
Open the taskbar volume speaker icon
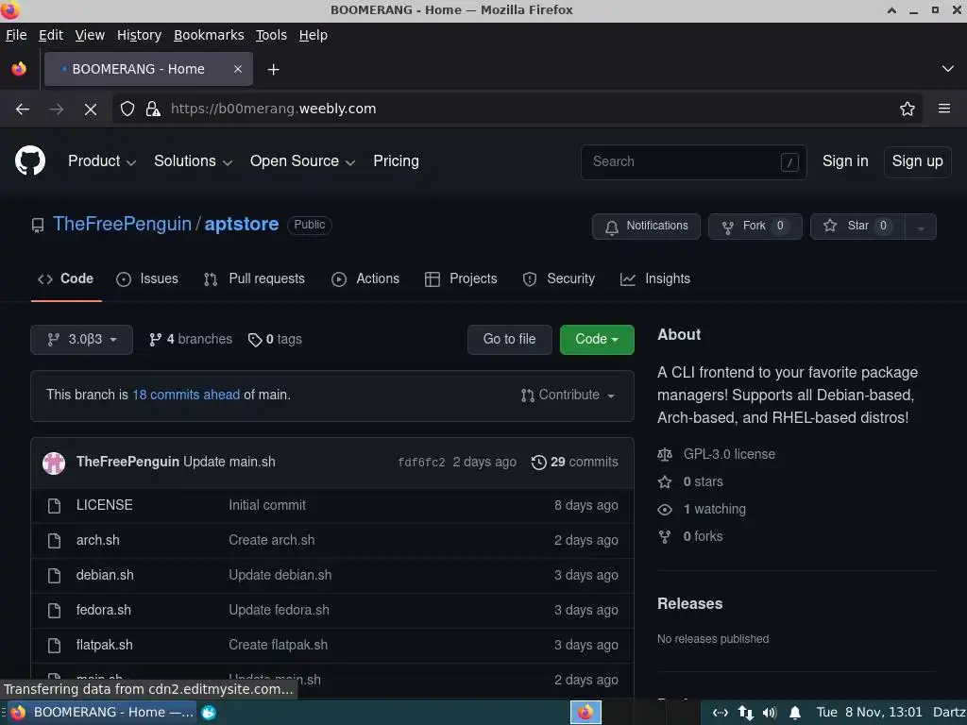[770, 714]
